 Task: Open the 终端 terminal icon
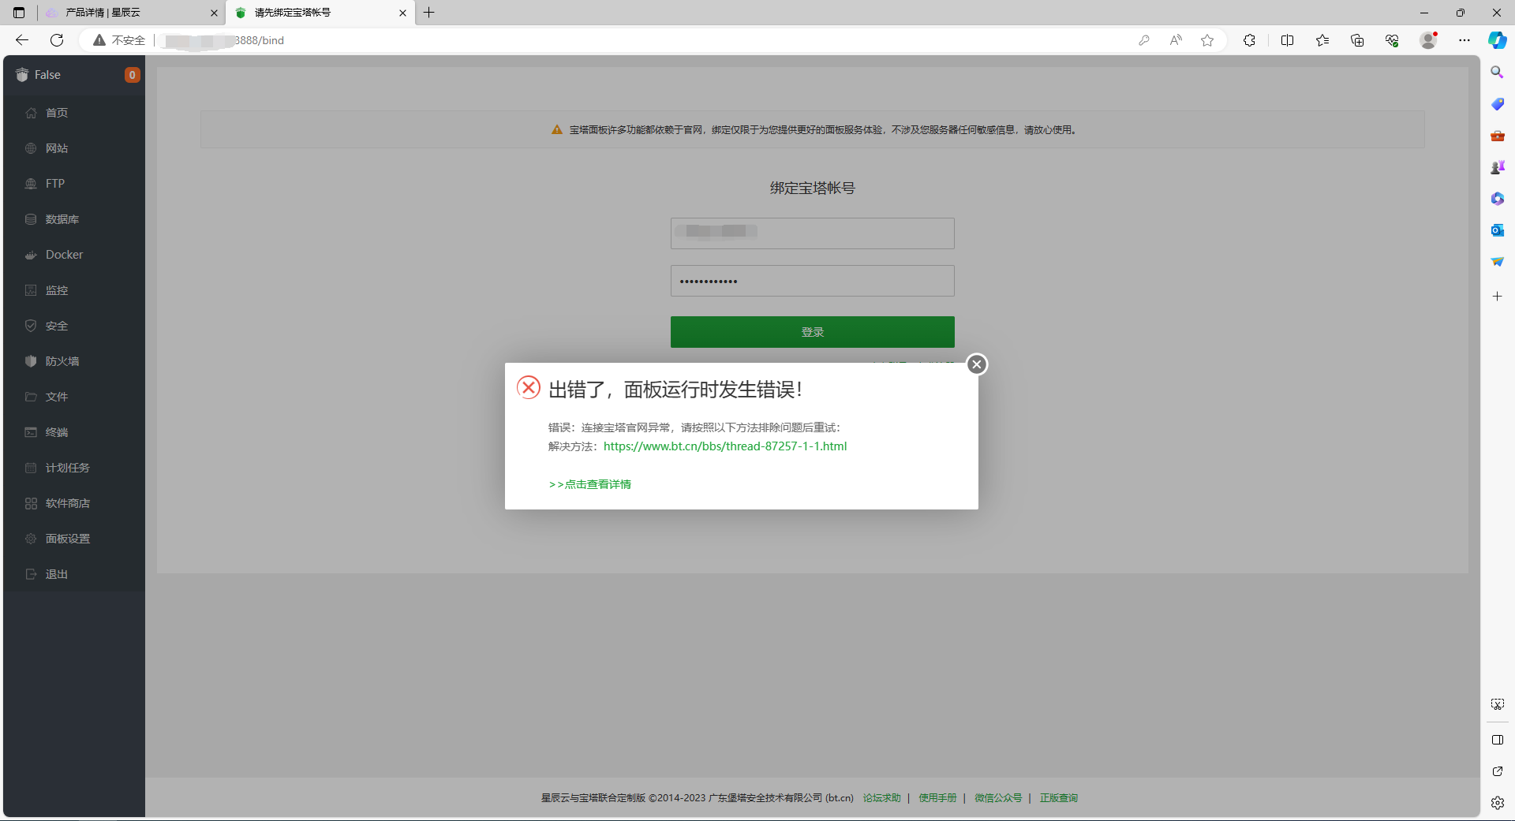(x=31, y=432)
